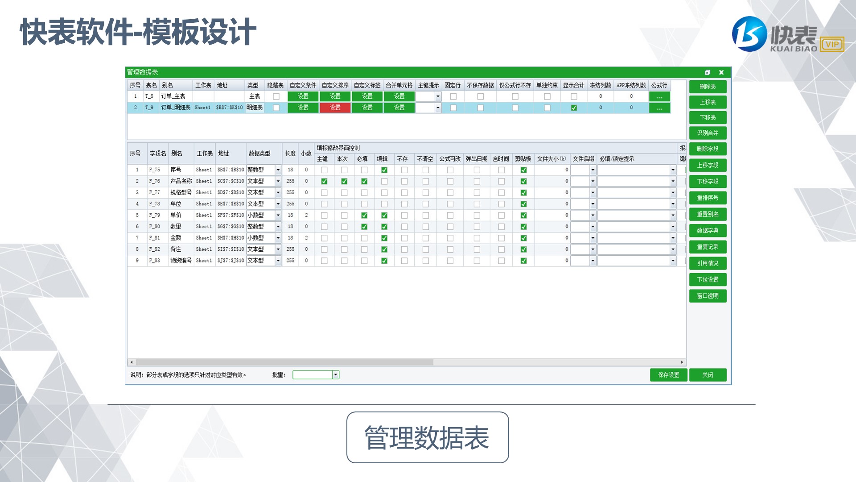Click 别名 column header in top table
Viewport: 856px width, 482px height.
[176, 85]
